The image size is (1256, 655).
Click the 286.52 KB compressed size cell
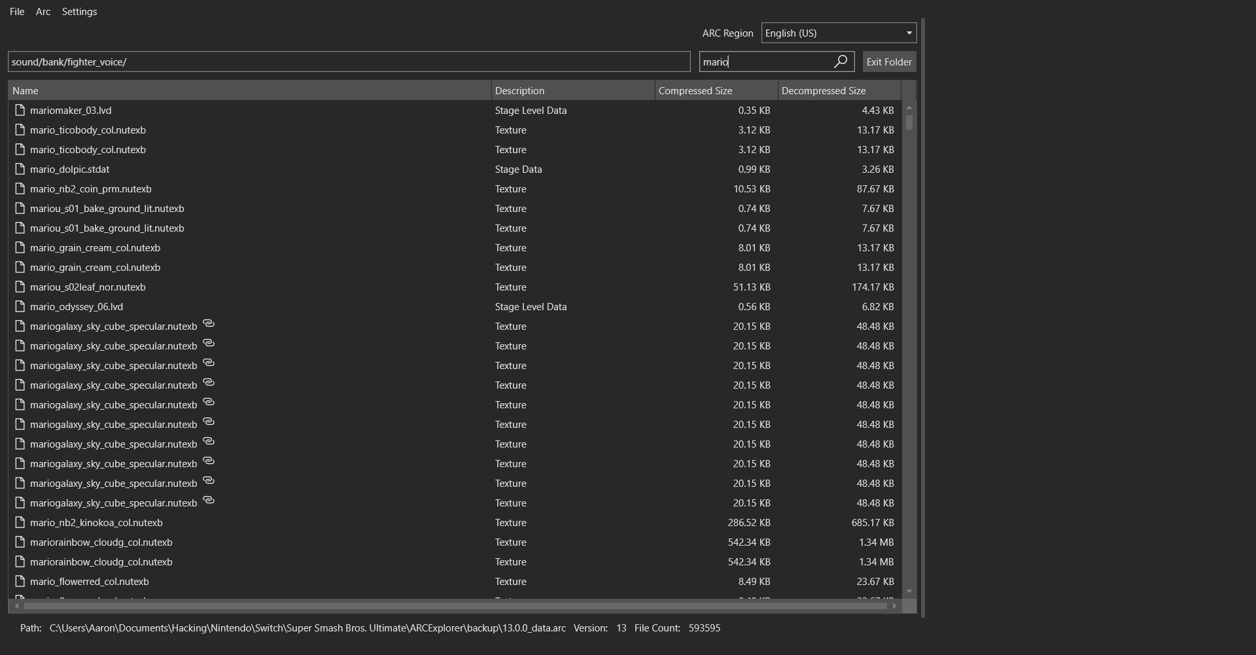click(749, 523)
